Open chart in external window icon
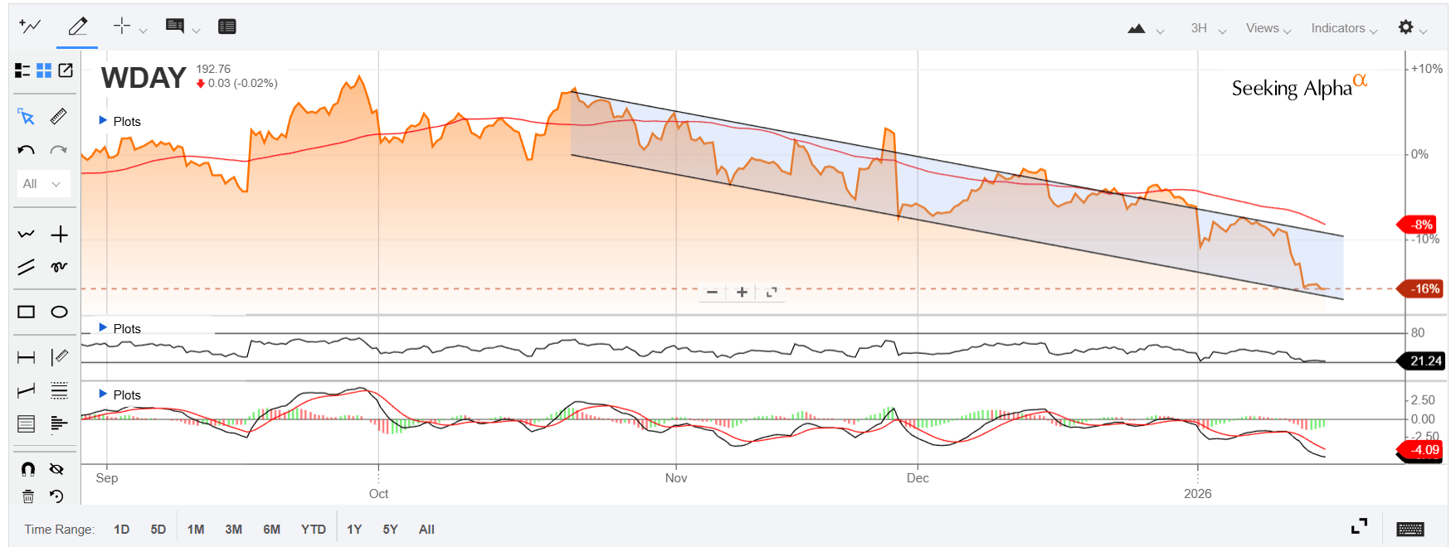1456x547 pixels. tap(66, 70)
